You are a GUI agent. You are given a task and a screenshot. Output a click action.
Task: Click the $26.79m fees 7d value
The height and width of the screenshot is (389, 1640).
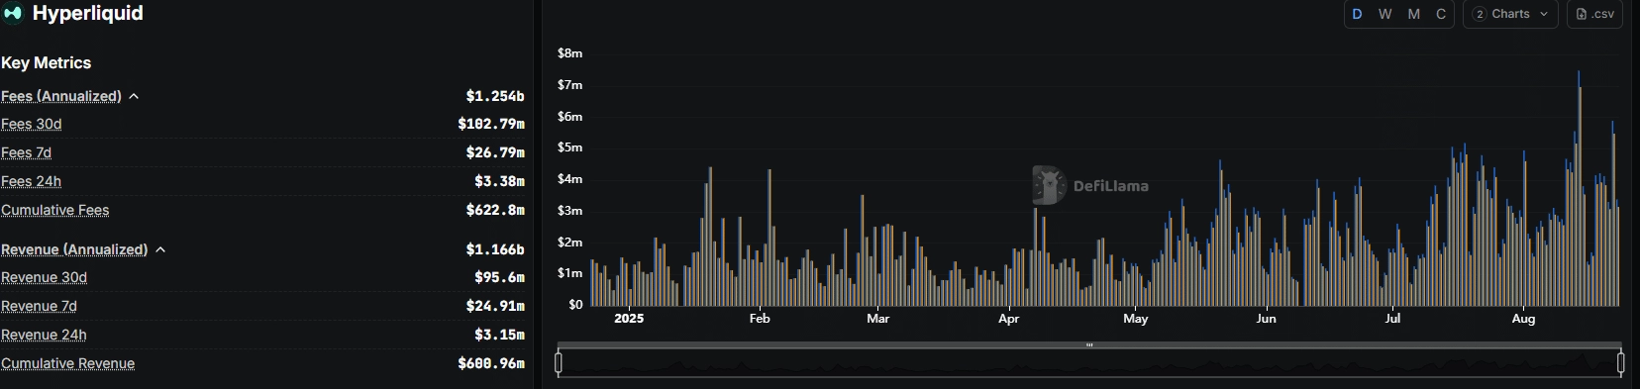click(x=495, y=152)
